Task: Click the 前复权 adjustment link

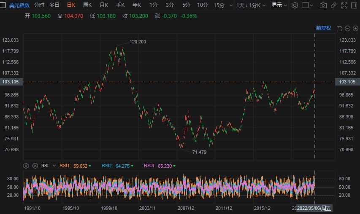Action: (323, 28)
